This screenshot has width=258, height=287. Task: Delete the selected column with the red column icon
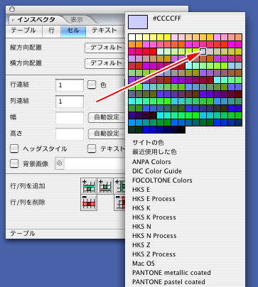click(x=120, y=202)
